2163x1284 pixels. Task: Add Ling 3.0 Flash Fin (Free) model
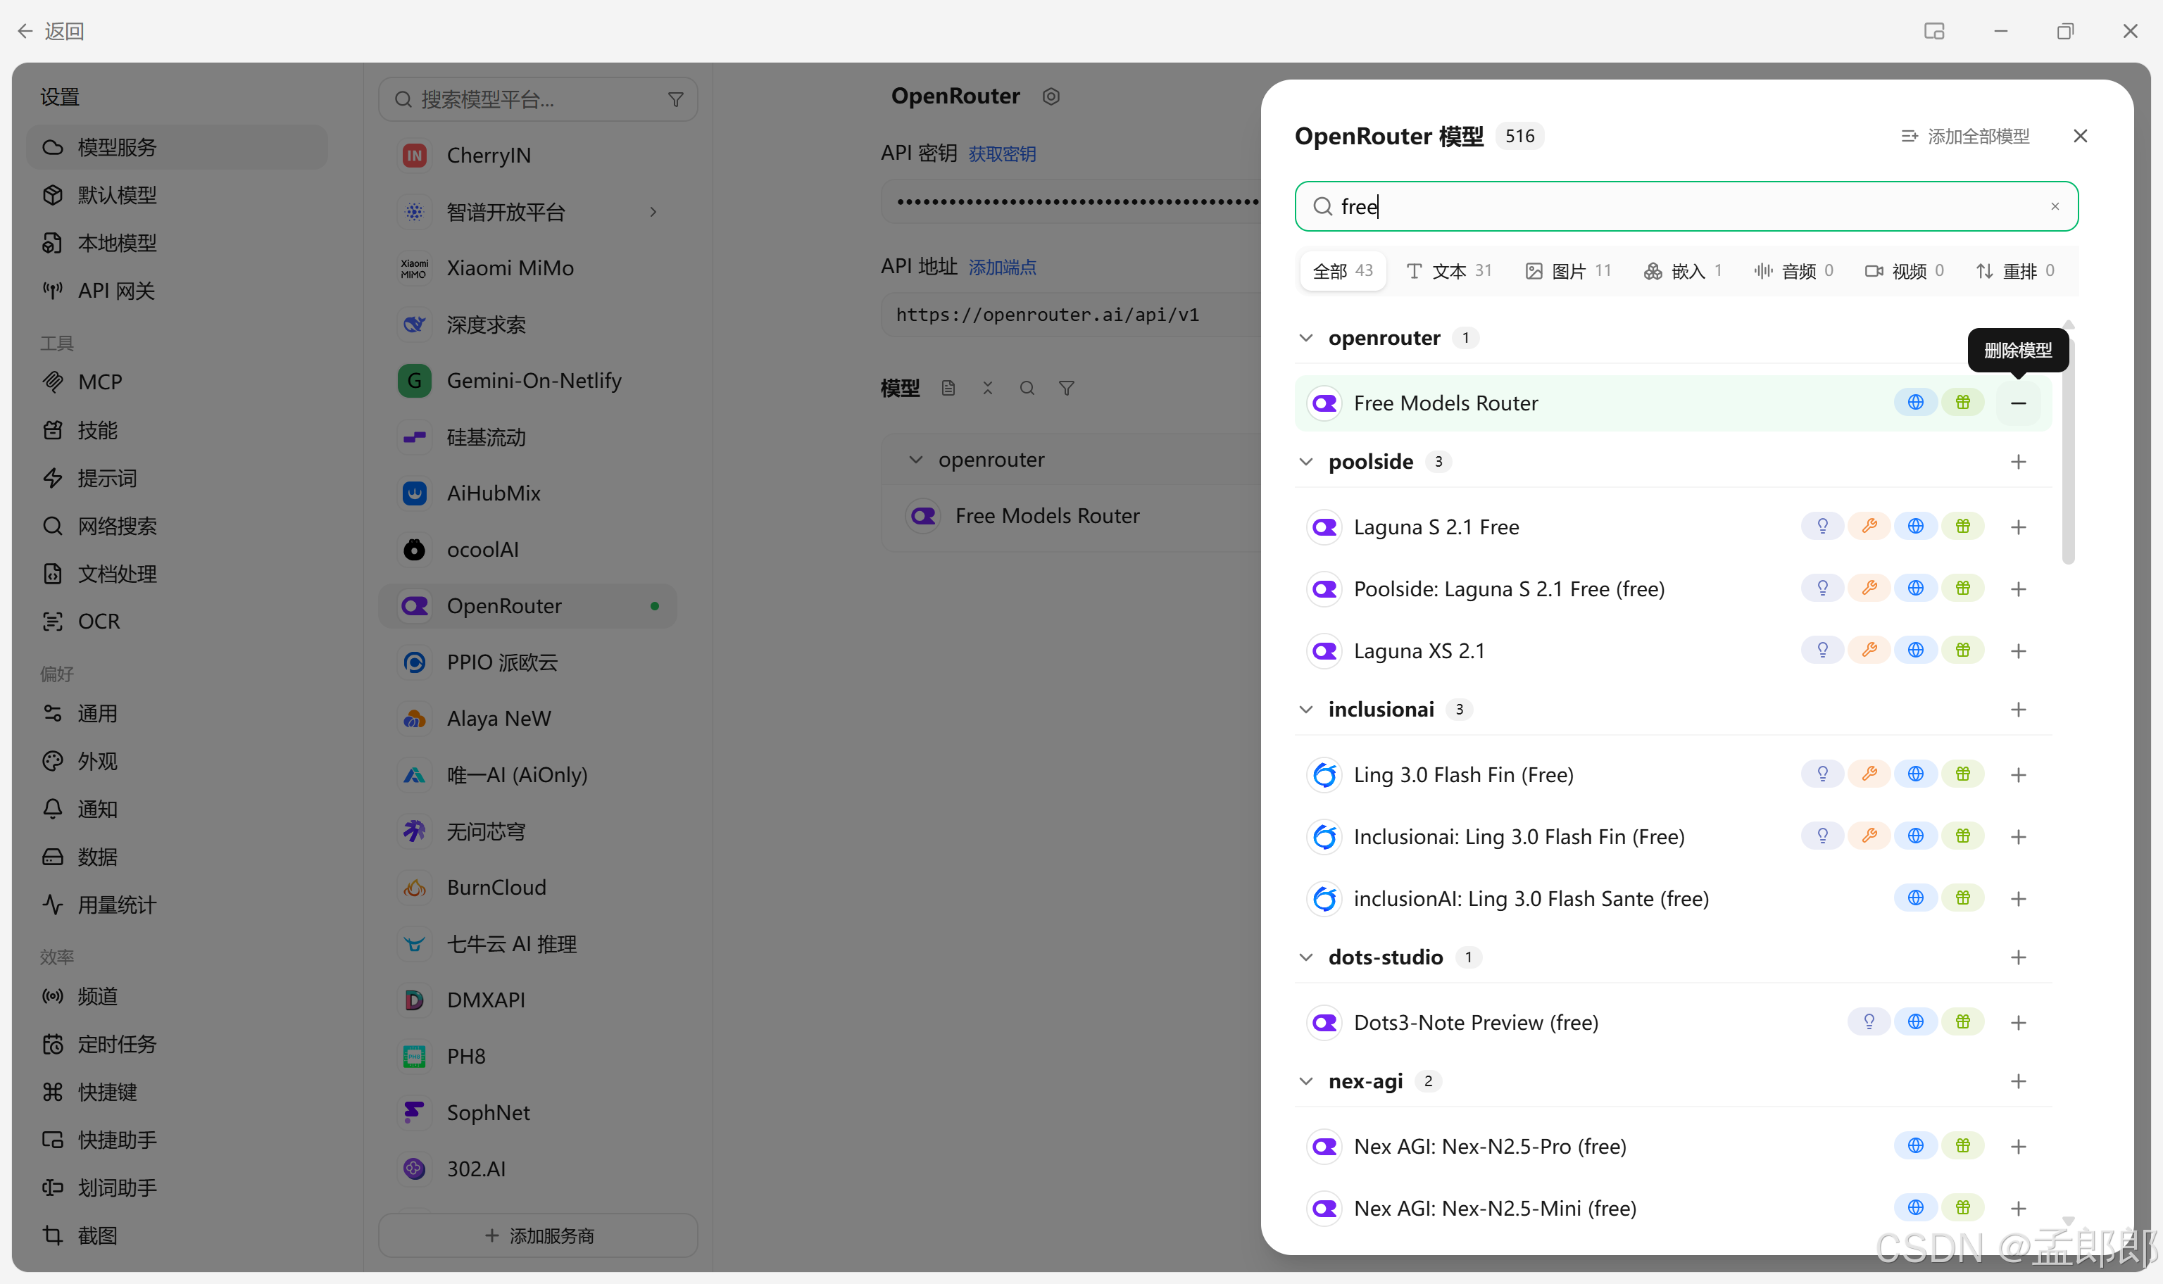2018,774
